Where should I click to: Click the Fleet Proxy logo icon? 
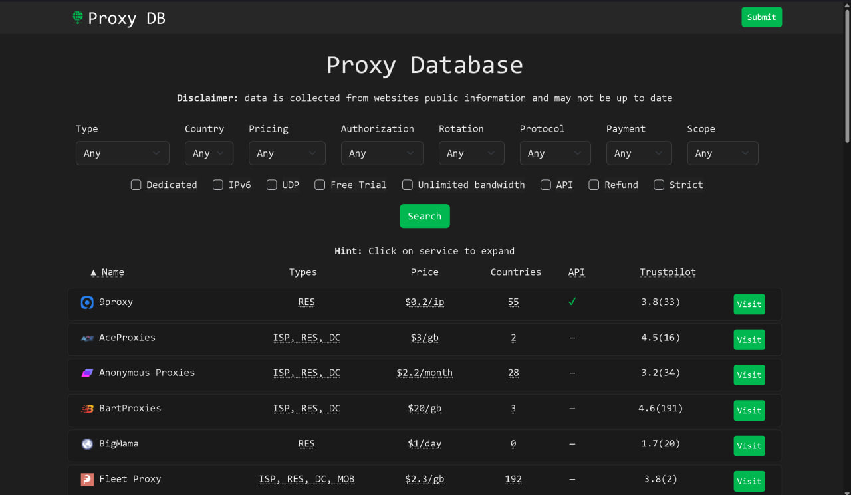[x=87, y=479]
